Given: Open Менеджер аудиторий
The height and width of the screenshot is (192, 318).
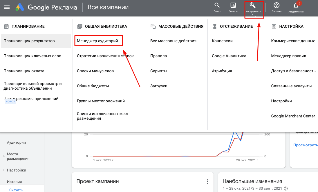Looking at the screenshot, I should tap(97, 41).
